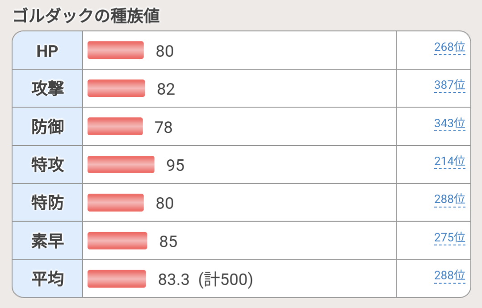
Task: Click the ゴルダックの種族値 heading
Action: pos(86,16)
